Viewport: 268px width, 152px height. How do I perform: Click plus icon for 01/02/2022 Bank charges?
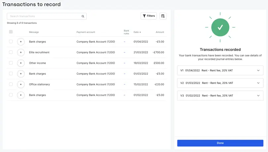pos(21,95)
